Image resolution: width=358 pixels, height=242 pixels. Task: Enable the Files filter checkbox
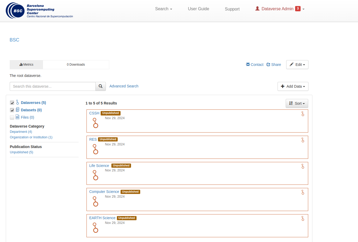12,117
